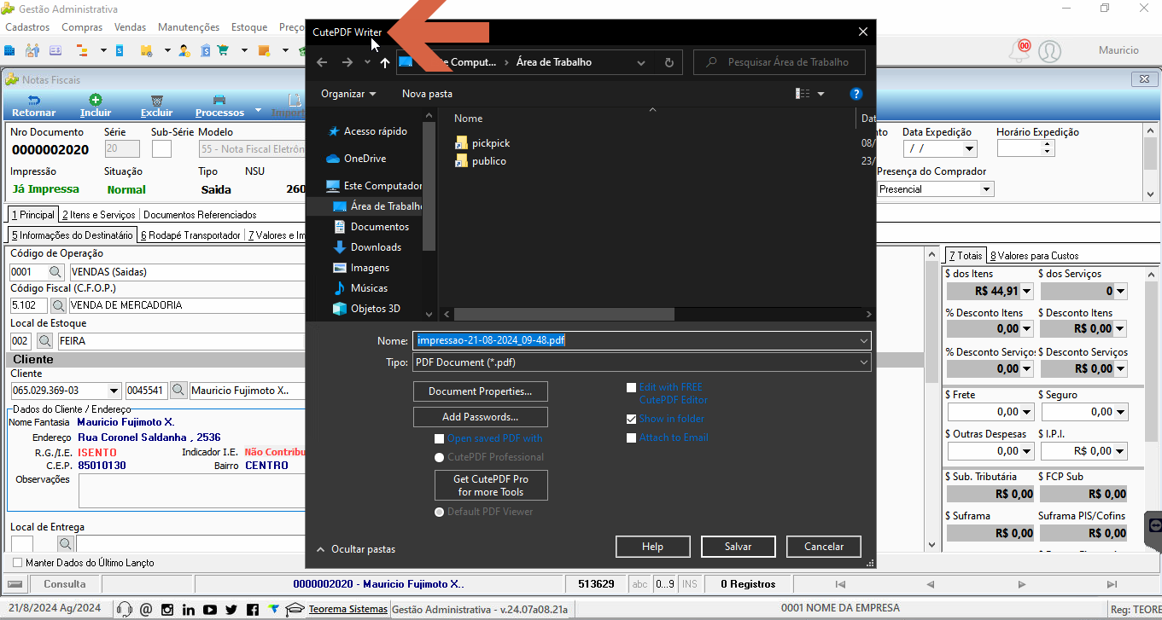This screenshot has width=1162, height=620.
Task: Open the Manutenções menu
Action: tap(189, 27)
